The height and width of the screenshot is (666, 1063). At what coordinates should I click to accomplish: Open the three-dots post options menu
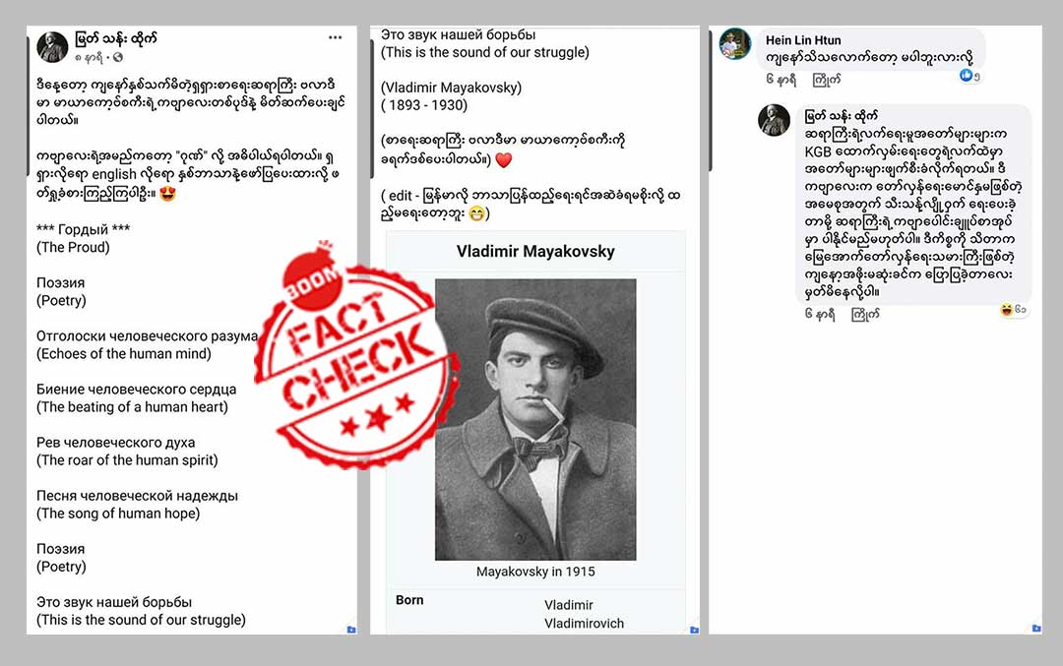(x=335, y=38)
